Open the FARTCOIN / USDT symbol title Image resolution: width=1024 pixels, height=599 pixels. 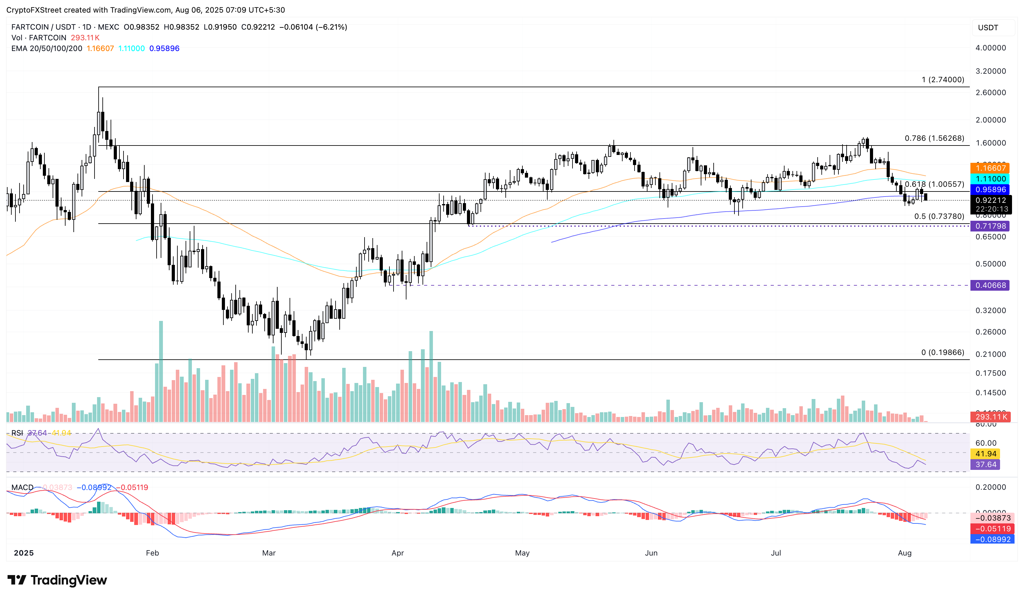[x=43, y=27]
